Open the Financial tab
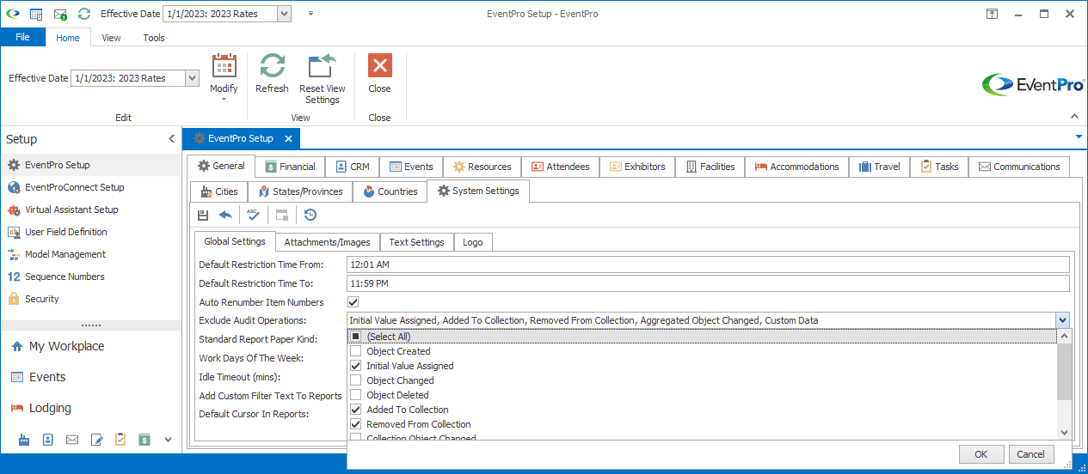Image resolution: width=1088 pixels, height=474 pixels. coord(290,167)
